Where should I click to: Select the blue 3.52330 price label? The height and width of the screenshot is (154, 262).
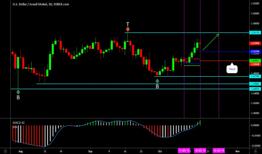point(255,52)
